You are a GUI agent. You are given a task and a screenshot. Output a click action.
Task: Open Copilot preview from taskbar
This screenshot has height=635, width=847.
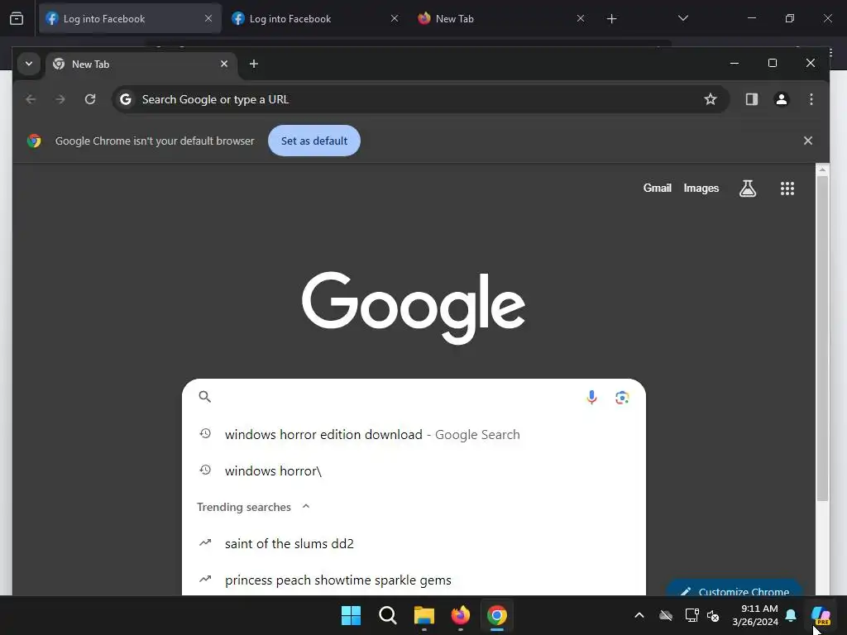[821, 615]
